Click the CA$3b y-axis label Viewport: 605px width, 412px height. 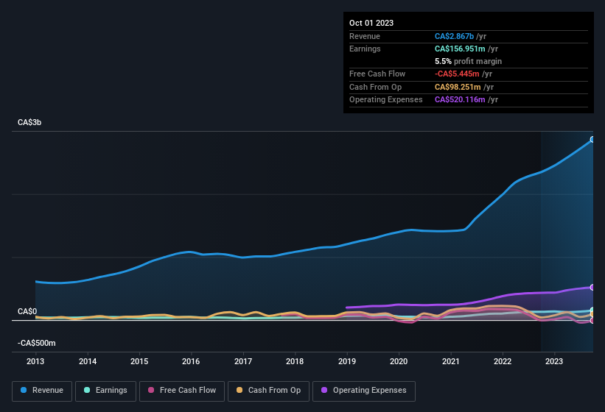[x=29, y=122]
